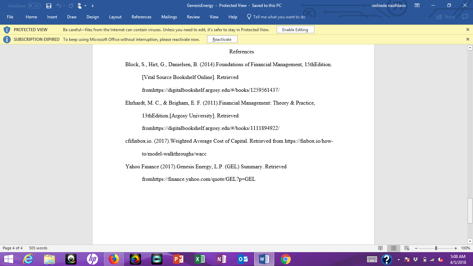Click the Save icon in the title bar
This screenshot has width=473, height=266.
tap(49, 6)
